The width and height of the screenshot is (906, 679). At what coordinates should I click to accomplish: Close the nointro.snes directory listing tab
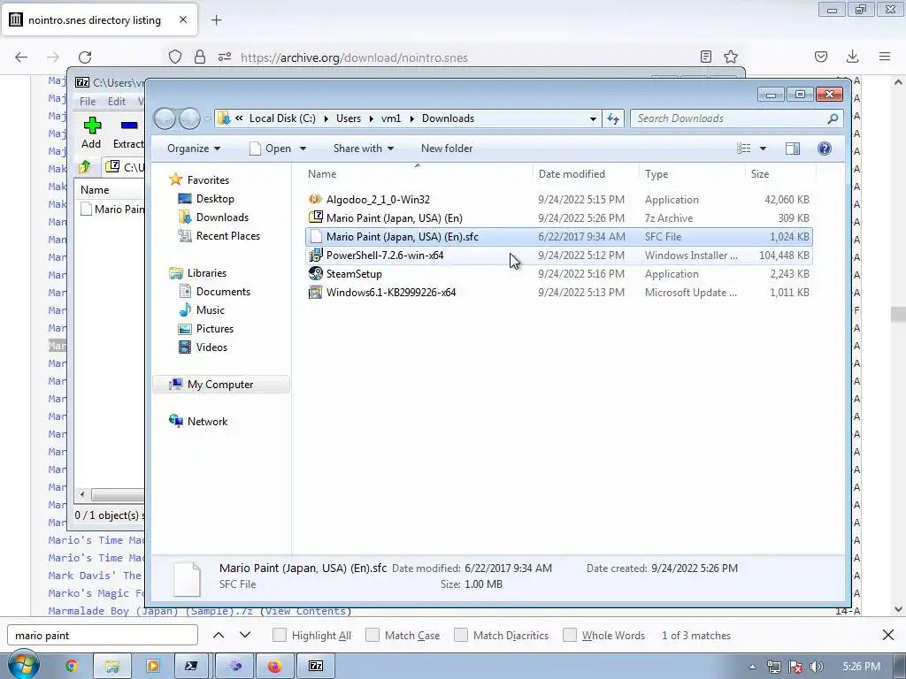(x=183, y=19)
